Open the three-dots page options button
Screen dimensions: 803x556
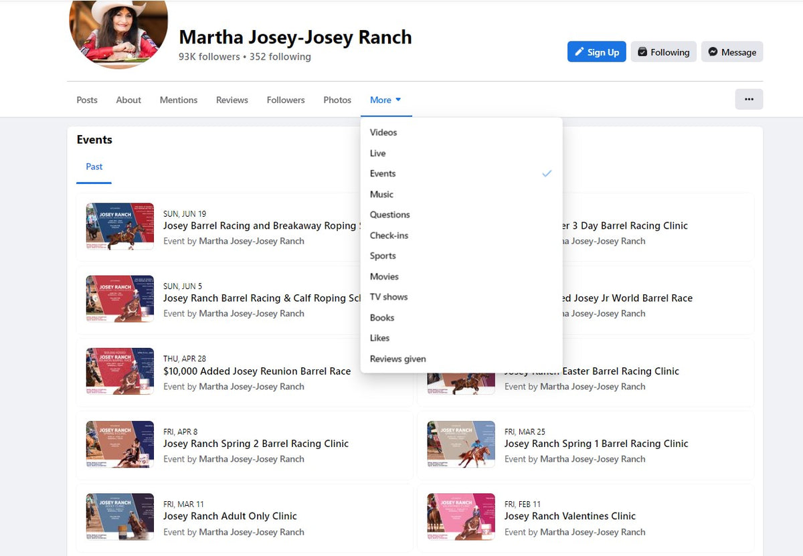coord(749,99)
